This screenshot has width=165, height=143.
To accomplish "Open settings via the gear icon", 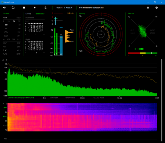I will (148, 8).
